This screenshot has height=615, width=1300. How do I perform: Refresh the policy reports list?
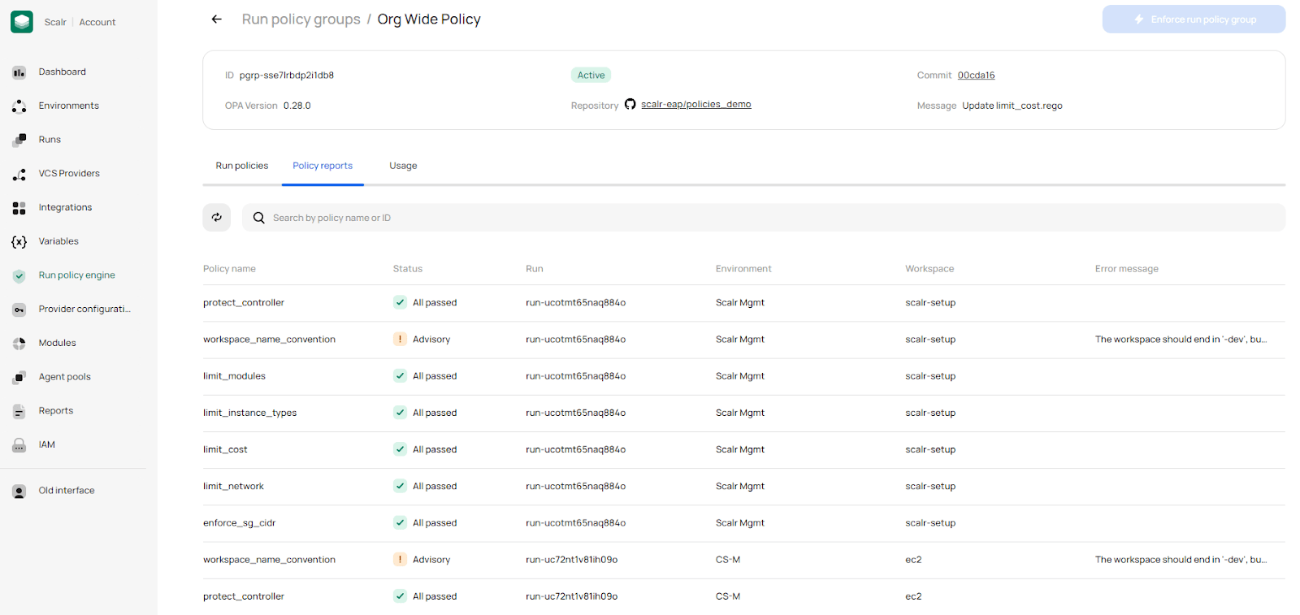click(x=217, y=218)
